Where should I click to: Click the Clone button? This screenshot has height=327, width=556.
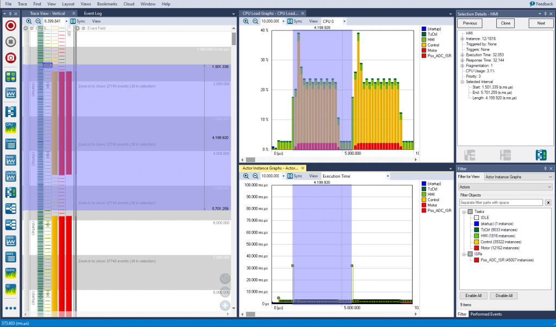point(506,23)
